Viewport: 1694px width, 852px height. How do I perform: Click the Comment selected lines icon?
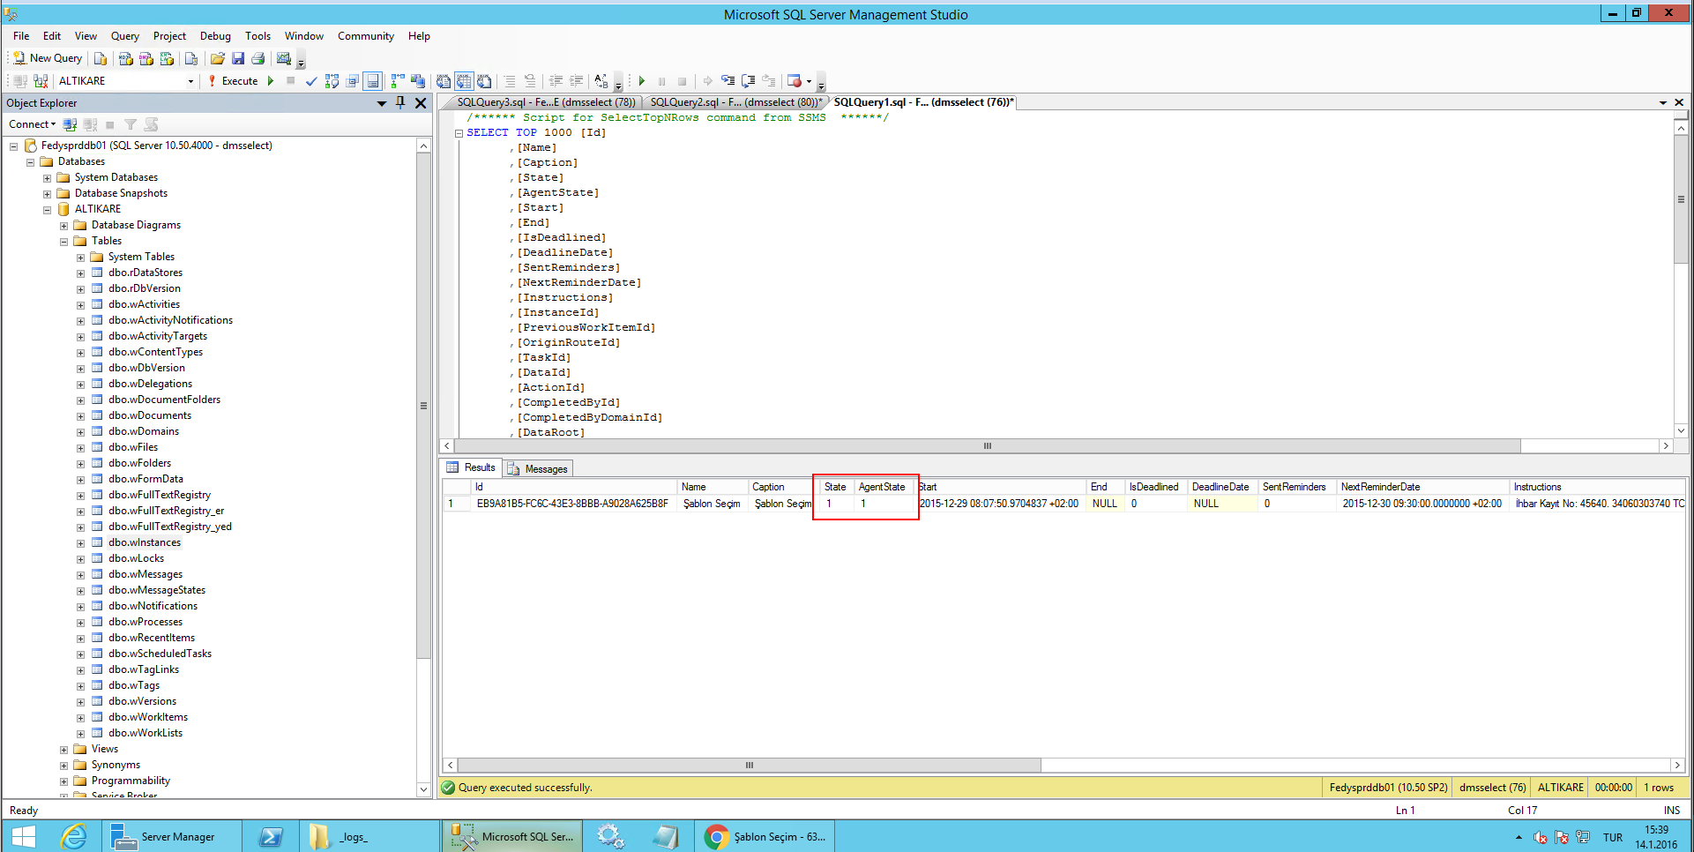(510, 81)
